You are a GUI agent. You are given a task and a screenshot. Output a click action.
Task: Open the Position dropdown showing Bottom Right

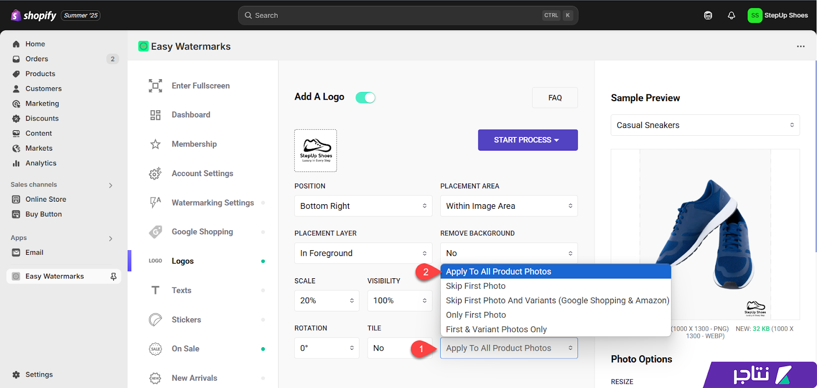pos(363,206)
